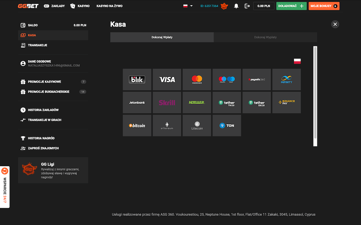Open notifications bell
This screenshot has width=361, height=225.
pos(236,6)
